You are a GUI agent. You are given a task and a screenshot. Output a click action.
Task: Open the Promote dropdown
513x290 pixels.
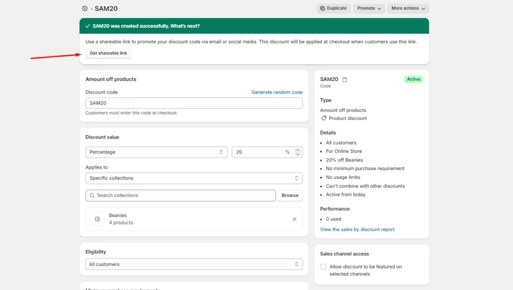pyautogui.click(x=369, y=8)
